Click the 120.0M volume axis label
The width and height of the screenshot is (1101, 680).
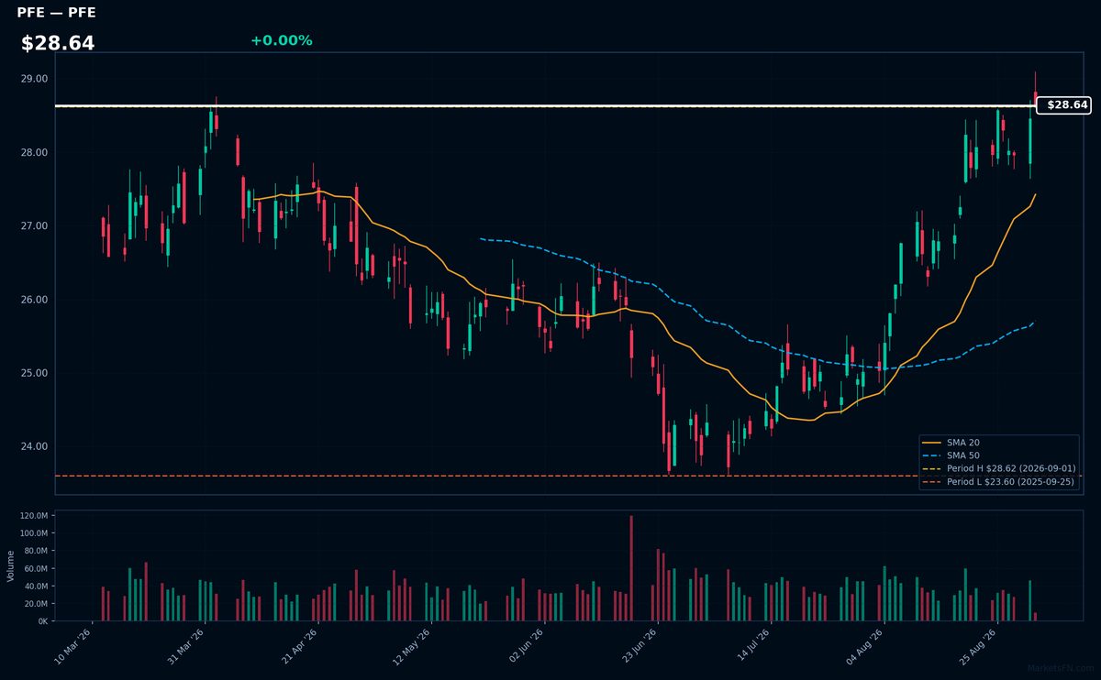point(33,516)
